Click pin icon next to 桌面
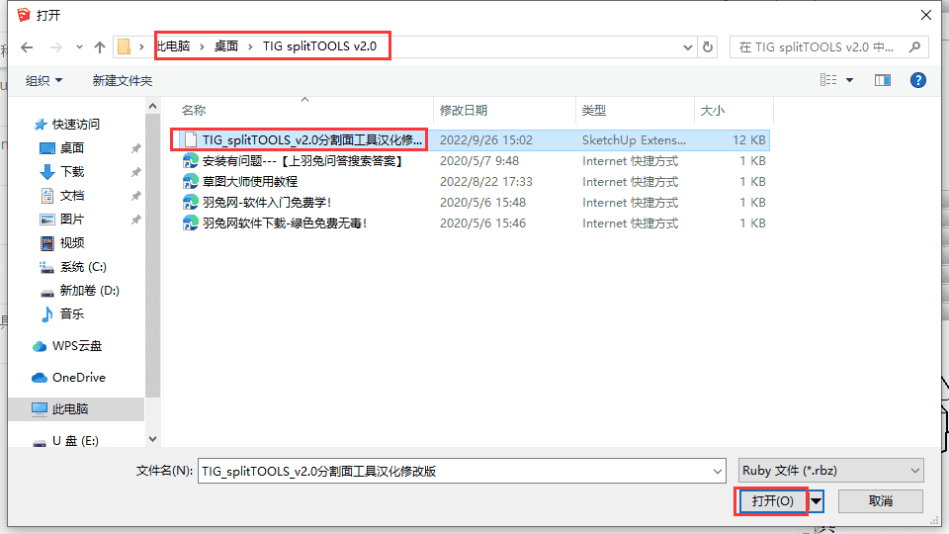Image resolution: width=949 pixels, height=534 pixels. 136,148
